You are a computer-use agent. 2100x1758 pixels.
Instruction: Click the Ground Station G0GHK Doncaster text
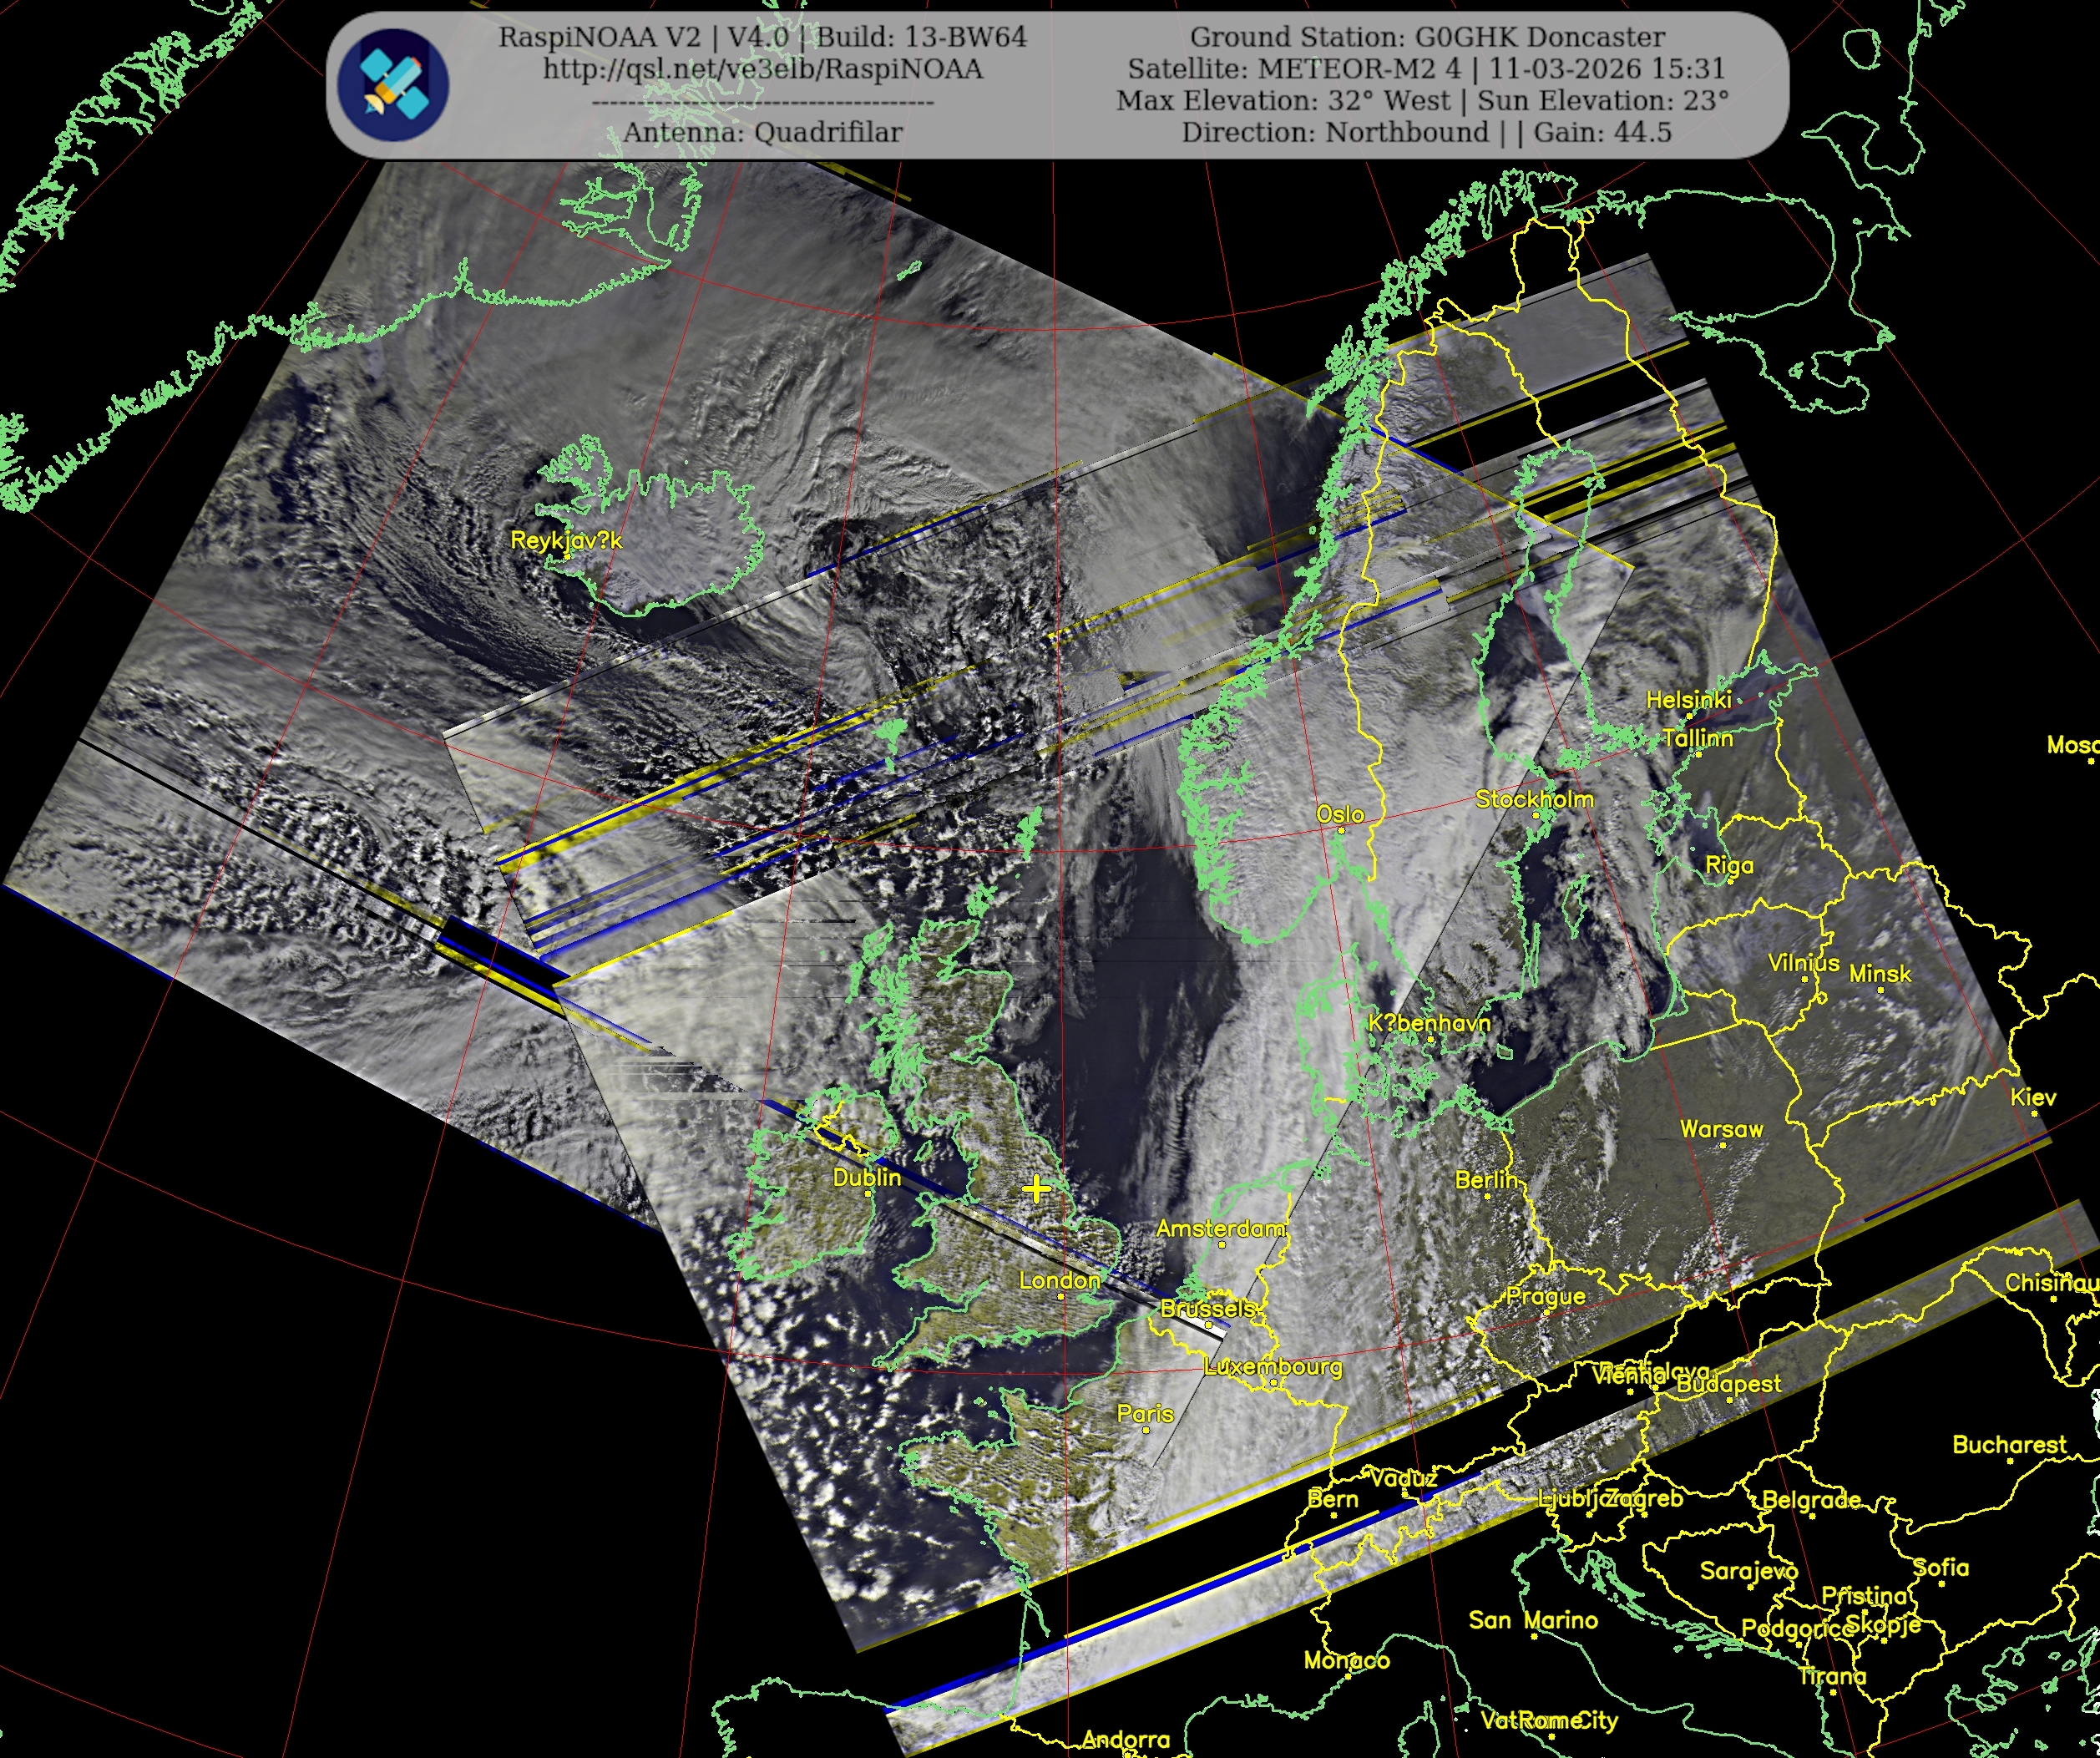[1427, 37]
